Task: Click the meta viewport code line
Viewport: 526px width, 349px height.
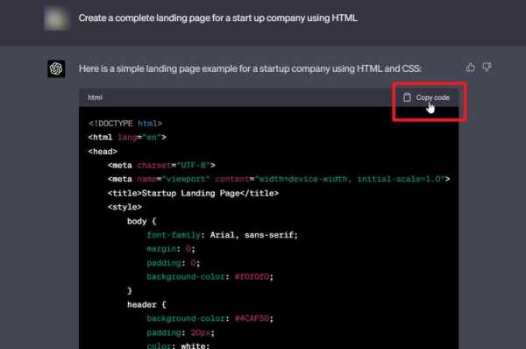Action: (279, 179)
